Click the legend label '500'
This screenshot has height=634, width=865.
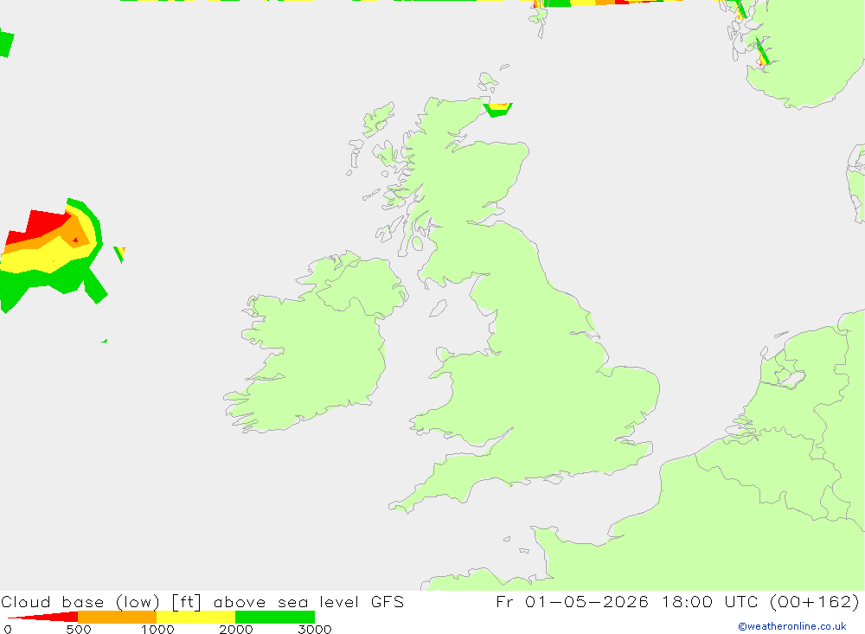coord(79,630)
